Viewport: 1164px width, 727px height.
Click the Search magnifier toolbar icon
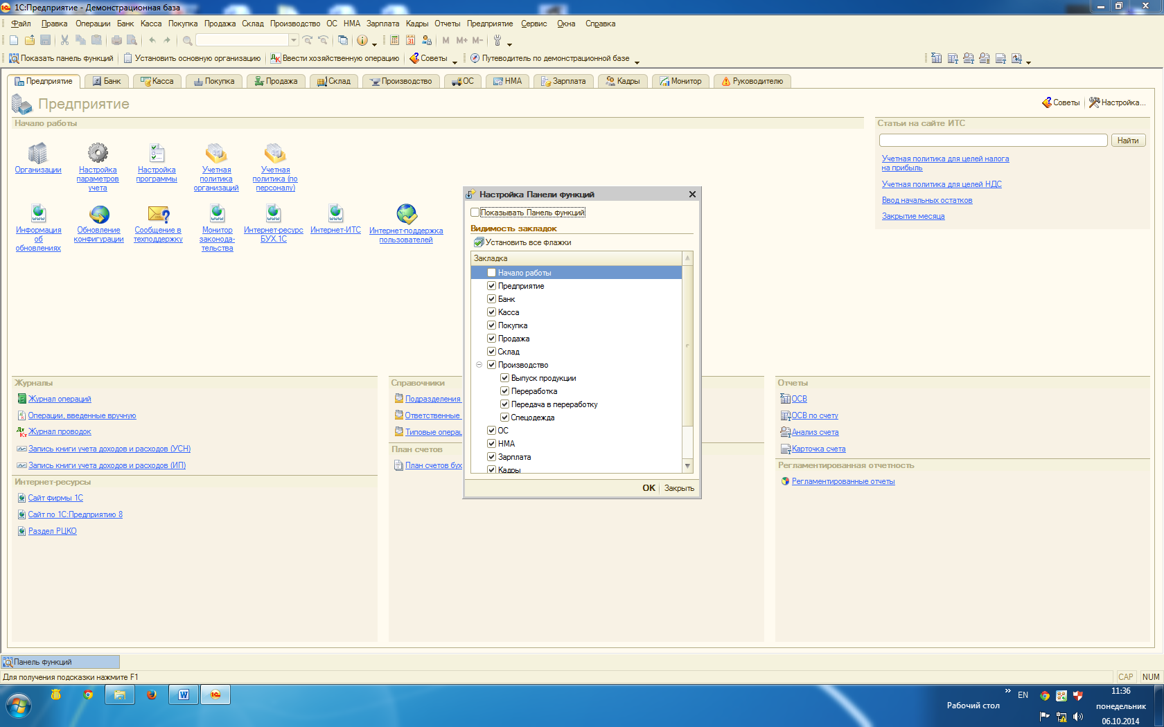(187, 40)
